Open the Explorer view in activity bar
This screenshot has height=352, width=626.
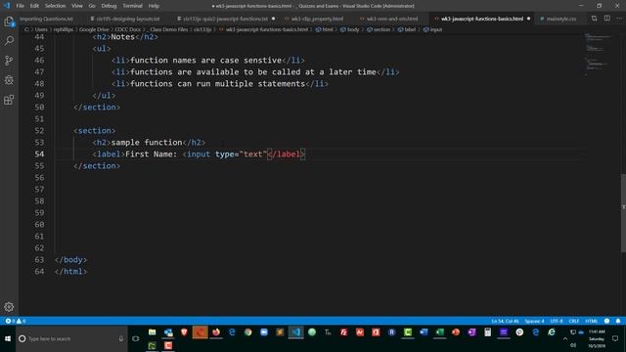click(9, 22)
